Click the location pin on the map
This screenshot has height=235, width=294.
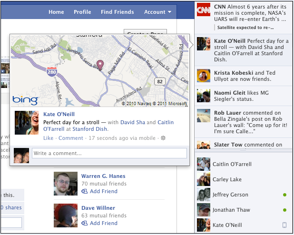(x=100, y=65)
